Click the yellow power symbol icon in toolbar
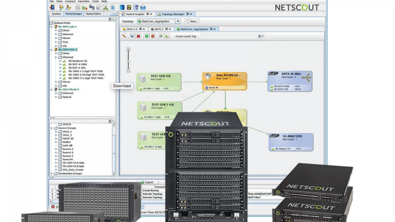The image size is (395, 222). coord(129,8)
